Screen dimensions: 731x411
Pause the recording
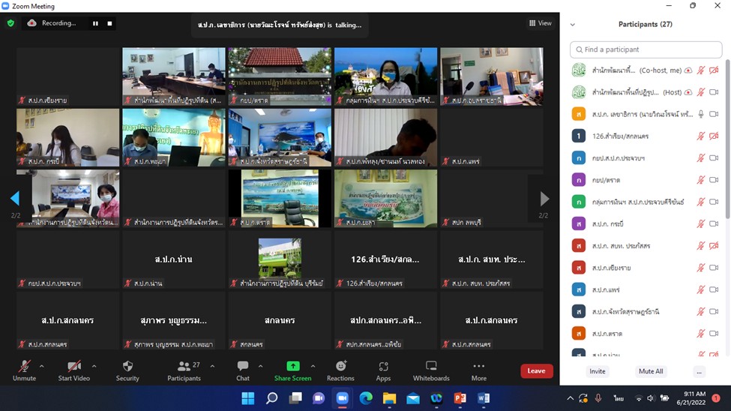tap(95, 23)
